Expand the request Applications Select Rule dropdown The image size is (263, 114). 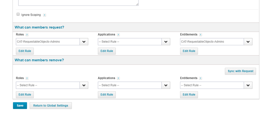pyautogui.click(x=134, y=42)
